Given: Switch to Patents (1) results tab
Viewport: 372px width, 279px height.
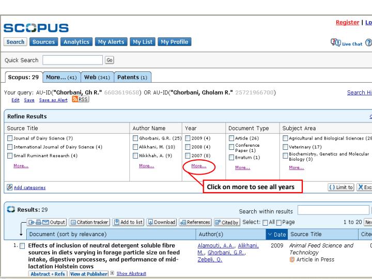Looking at the screenshot, I should pyautogui.click(x=132, y=78).
